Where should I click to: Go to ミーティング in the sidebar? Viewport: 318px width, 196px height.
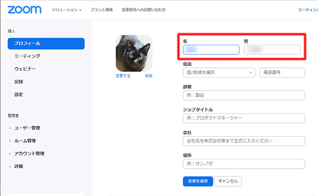(x=27, y=56)
